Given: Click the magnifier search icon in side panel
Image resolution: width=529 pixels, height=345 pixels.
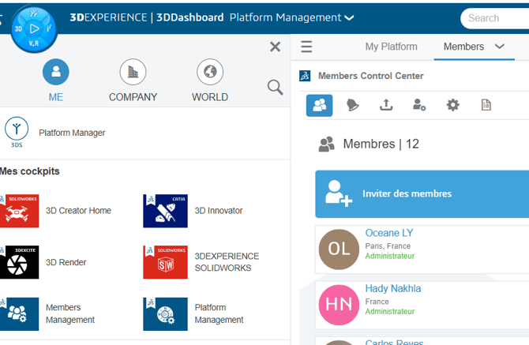Looking at the screenshot, I should [275, 88].
